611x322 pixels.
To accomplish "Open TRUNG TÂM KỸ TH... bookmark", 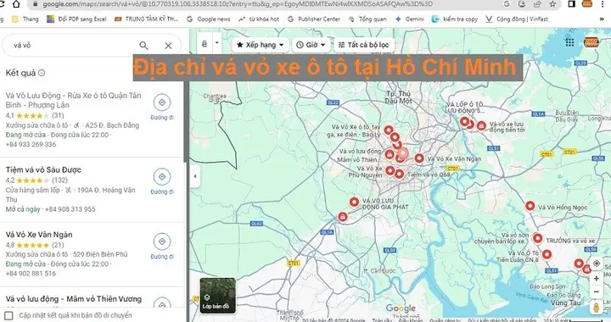I will [x=147, y=19].
